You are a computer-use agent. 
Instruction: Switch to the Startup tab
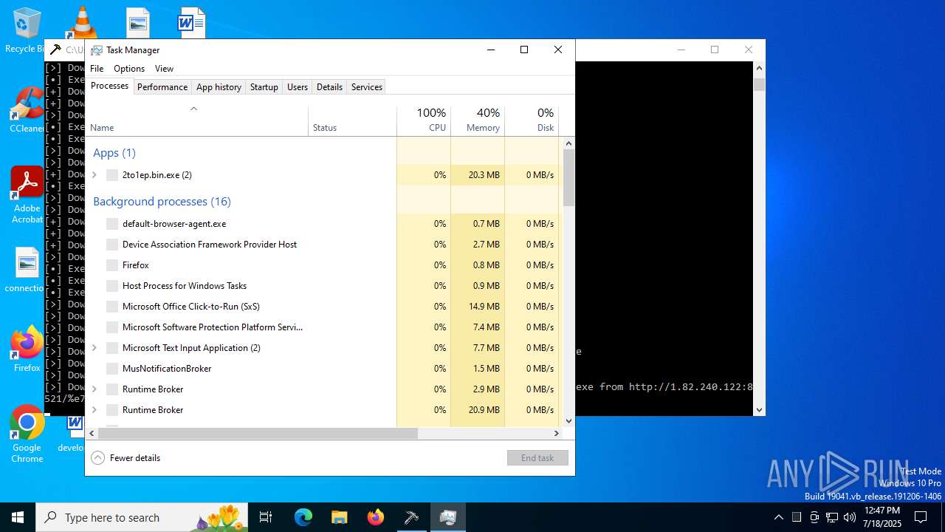click(264, 86)
